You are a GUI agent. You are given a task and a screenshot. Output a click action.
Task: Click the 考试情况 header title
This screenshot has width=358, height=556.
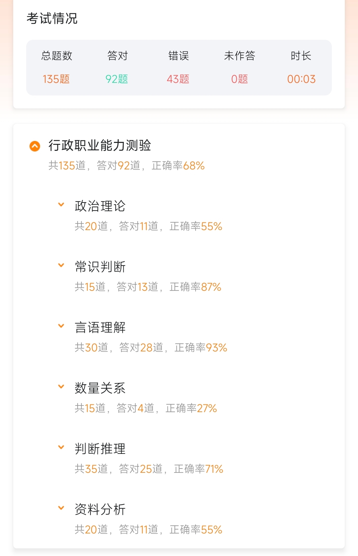coord(52,19)
